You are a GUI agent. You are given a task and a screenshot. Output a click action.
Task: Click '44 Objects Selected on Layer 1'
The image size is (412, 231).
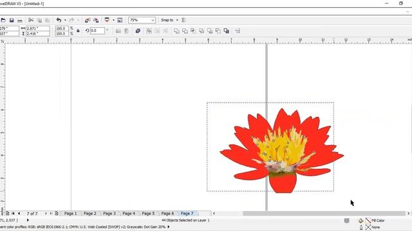pyautogui.click(x=185, y=220)
